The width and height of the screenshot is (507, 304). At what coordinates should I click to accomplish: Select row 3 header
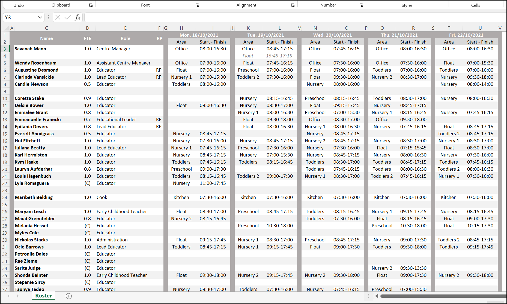point(5,49)
